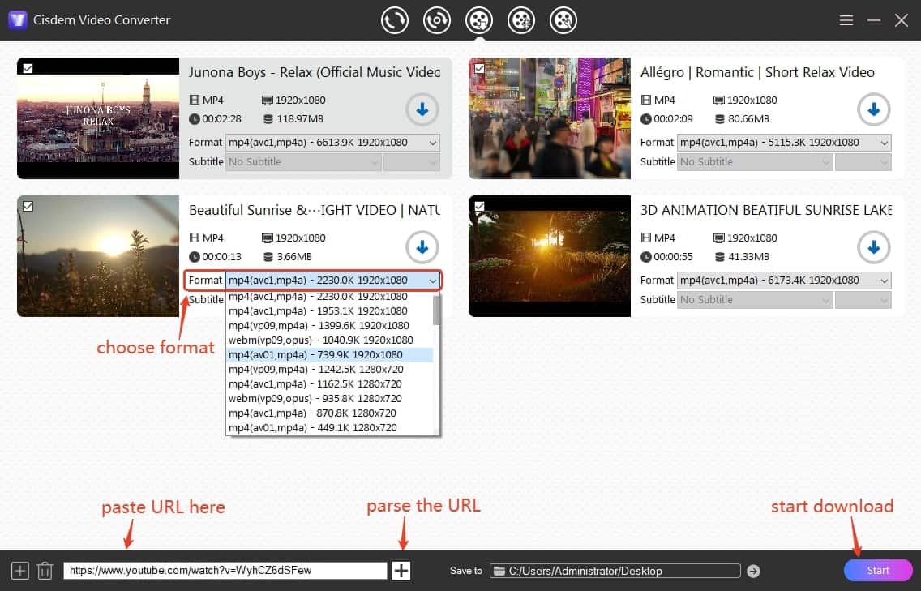Uncheck the Allégro Romantic video checkbox

coord(479,68)
